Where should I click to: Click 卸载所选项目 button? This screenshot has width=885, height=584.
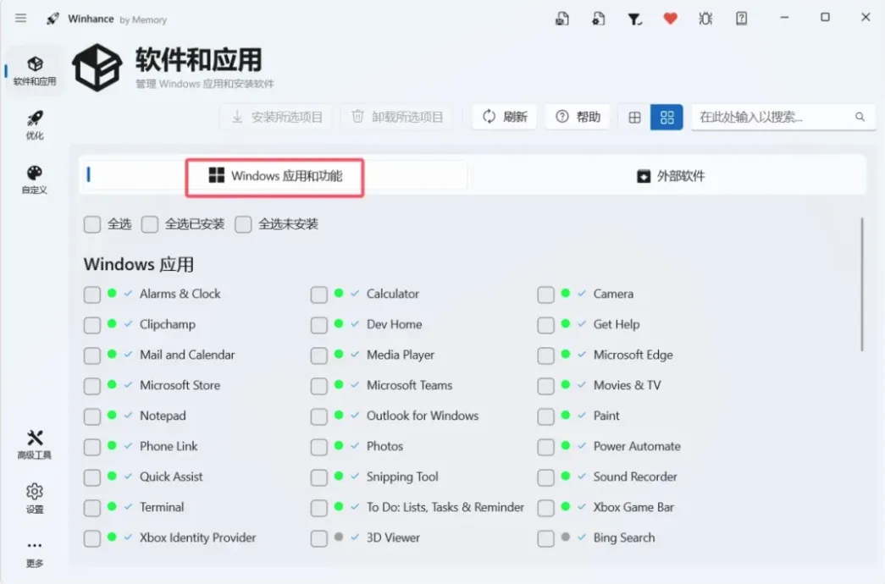(397, 117)
